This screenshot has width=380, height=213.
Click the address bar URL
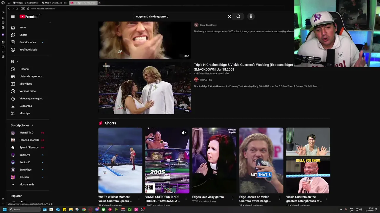pyautogui.click(x=43, y=9)
